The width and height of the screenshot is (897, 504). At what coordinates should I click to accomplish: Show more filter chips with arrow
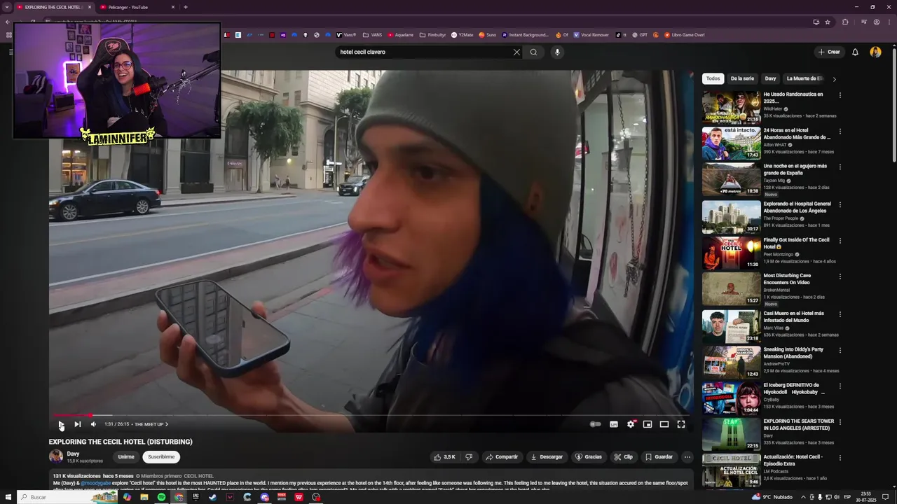[834, 79]
